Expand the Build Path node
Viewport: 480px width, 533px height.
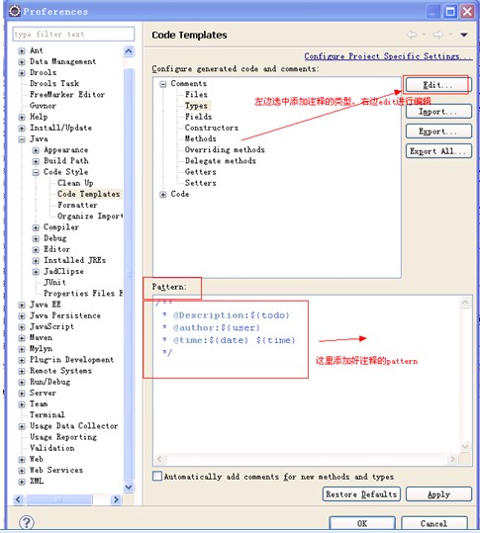point(36,161)
